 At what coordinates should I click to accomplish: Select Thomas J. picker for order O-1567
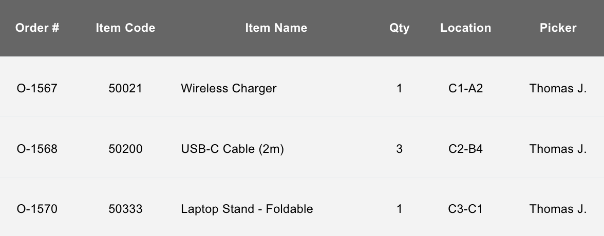pyautogui.click(x=558, y=88)
